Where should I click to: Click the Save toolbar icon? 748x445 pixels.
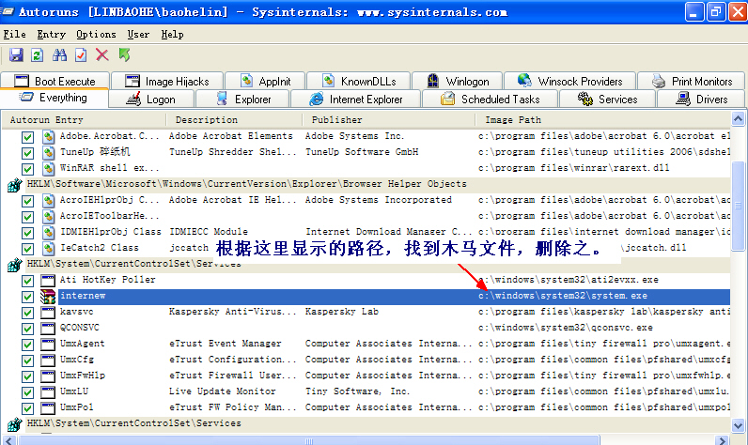16,55
